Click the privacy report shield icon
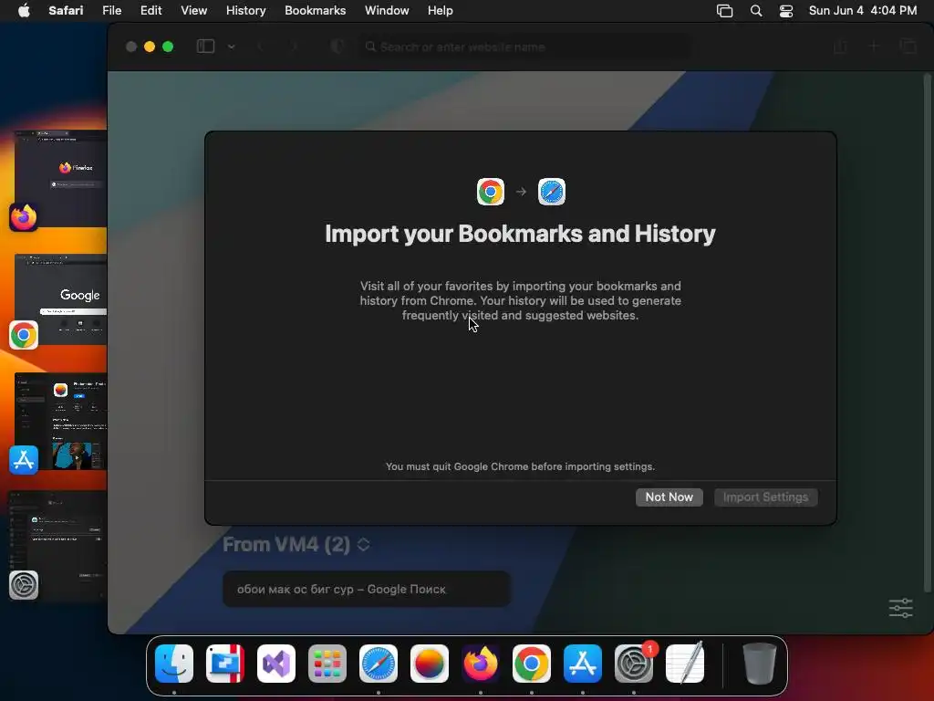 [337, 47]
